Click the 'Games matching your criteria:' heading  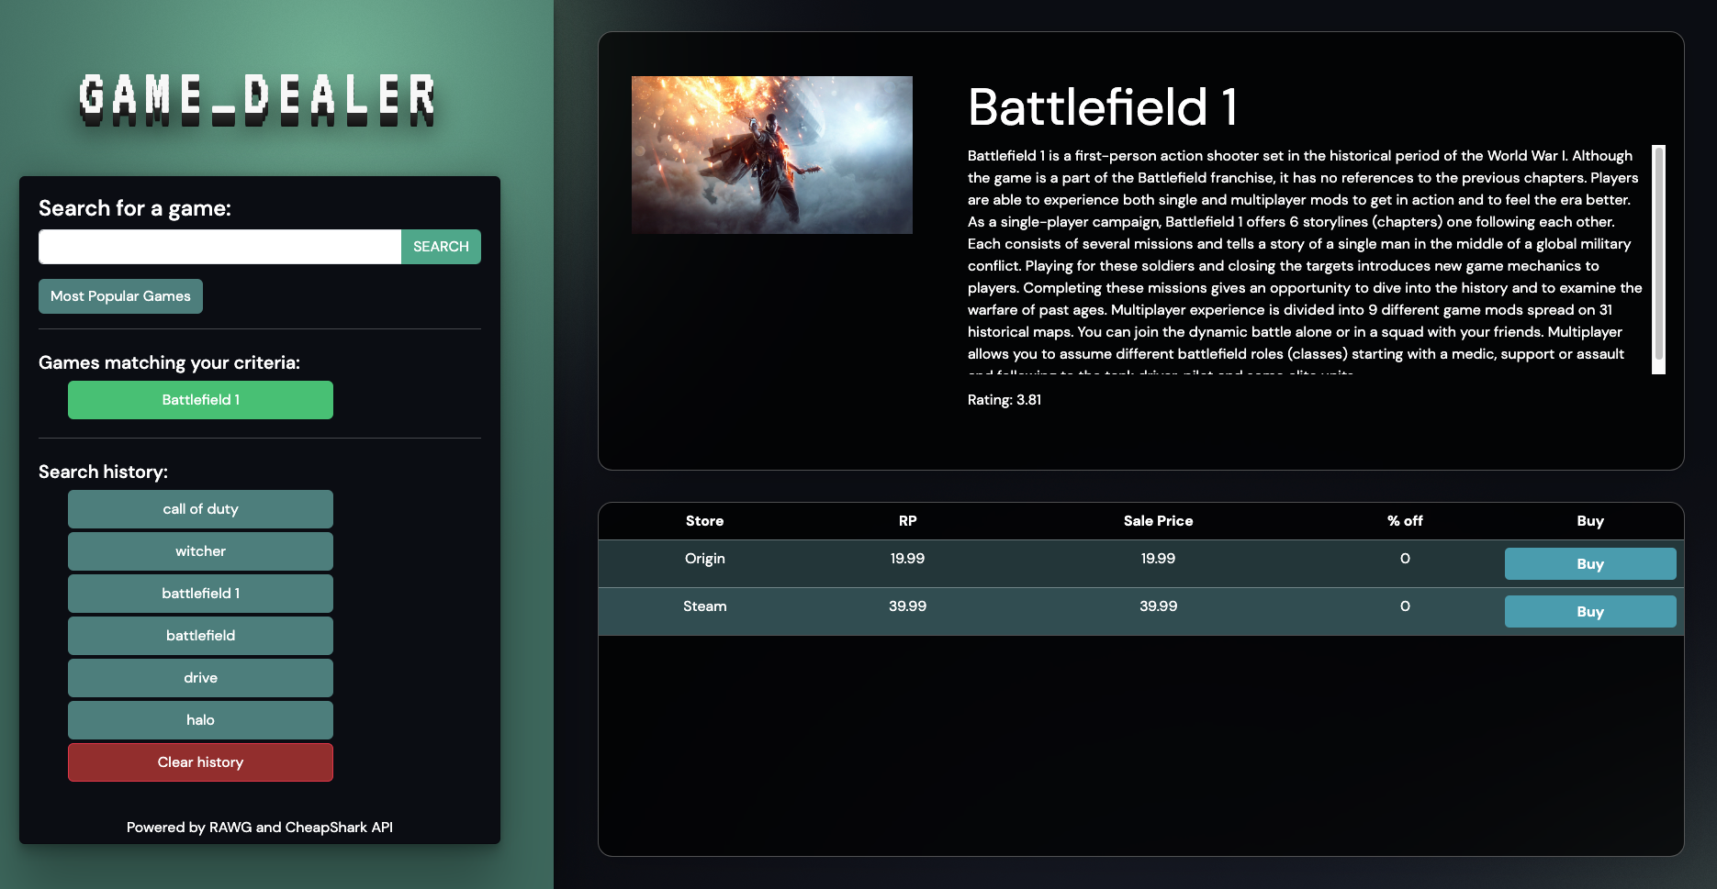pos(169,362)
